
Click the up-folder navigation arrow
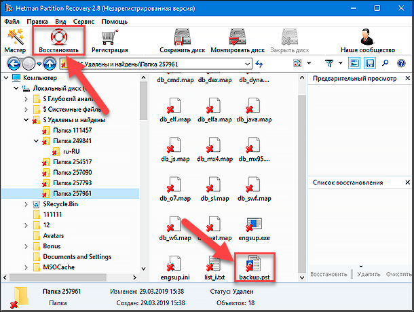pos(49,64)
